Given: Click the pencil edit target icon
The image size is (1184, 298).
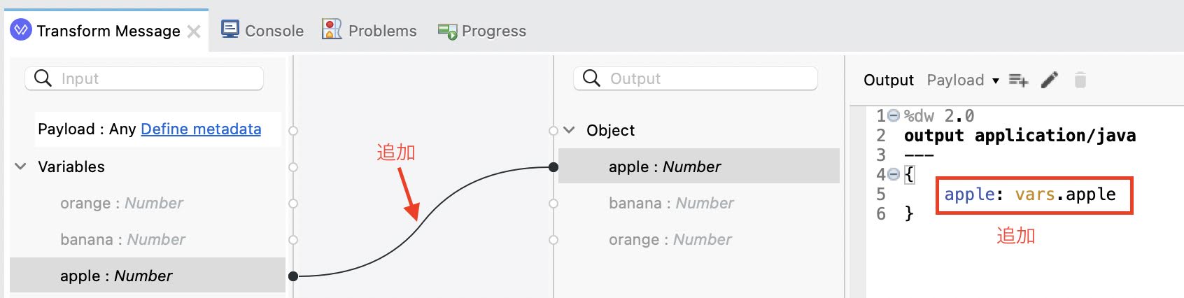Looking at the screenshot, I should (x=1050, y=80).
